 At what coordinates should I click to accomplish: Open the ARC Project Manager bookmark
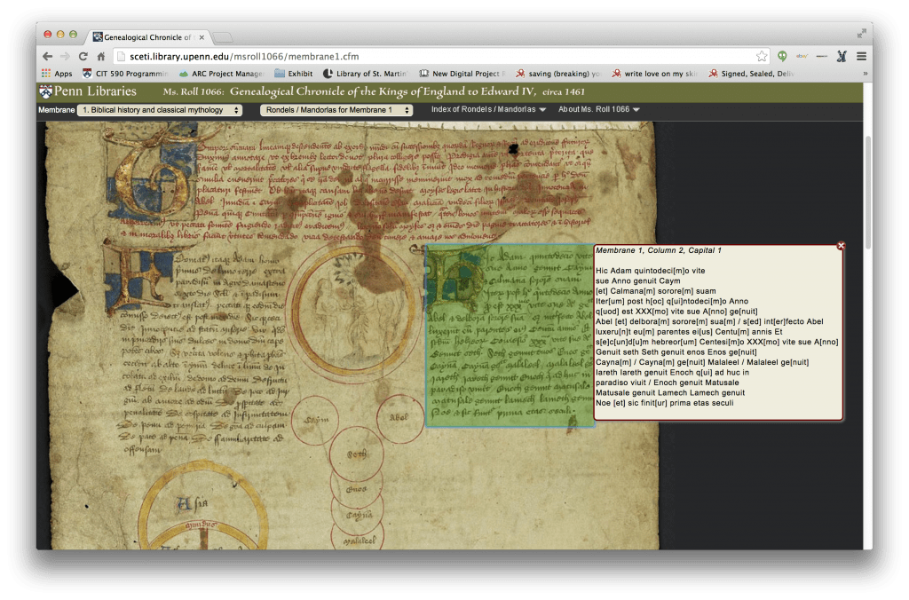point(221,74)
